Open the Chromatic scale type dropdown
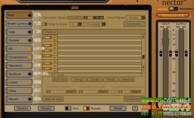Viewport: 194px width, 118px height. (94, 24)
